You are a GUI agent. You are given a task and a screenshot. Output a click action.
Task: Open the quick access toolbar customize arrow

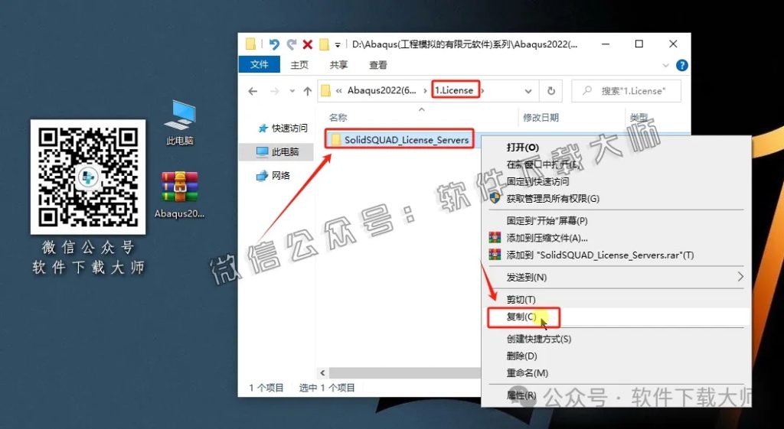(338, 45)
